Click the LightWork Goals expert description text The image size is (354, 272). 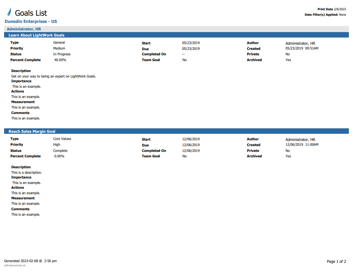54,76
